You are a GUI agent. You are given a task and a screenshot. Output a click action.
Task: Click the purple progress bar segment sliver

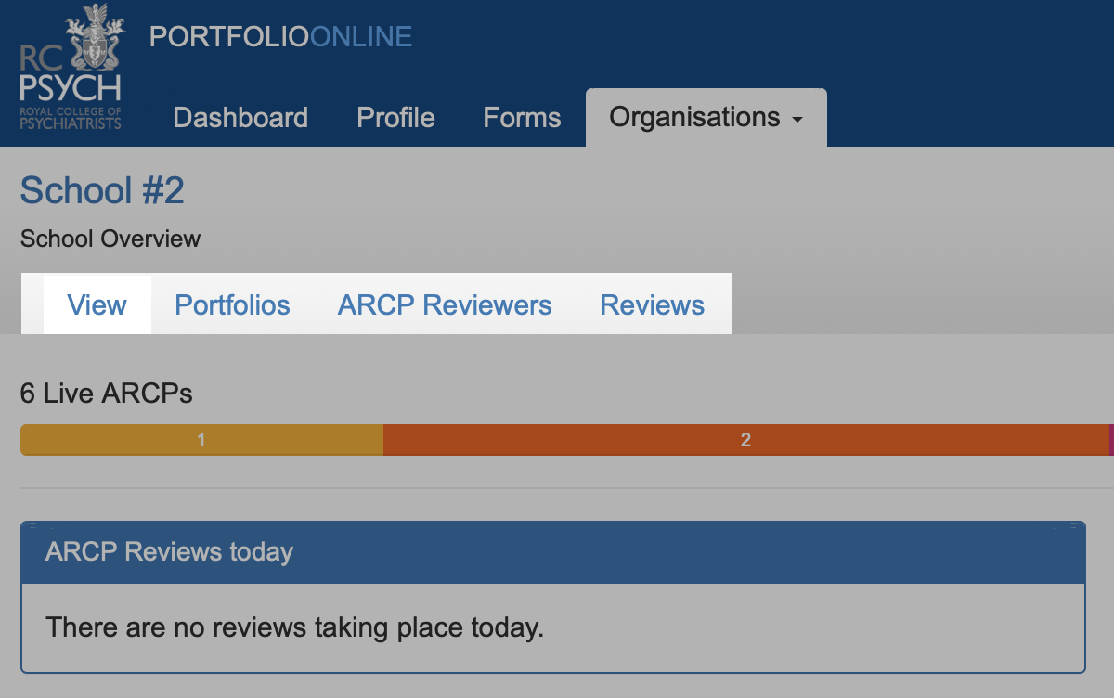tap(1111, 440)
